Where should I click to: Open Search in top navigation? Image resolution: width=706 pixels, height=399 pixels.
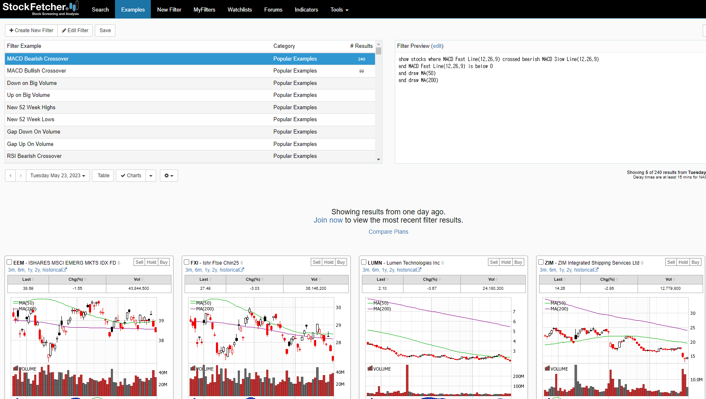pos(100,9)
